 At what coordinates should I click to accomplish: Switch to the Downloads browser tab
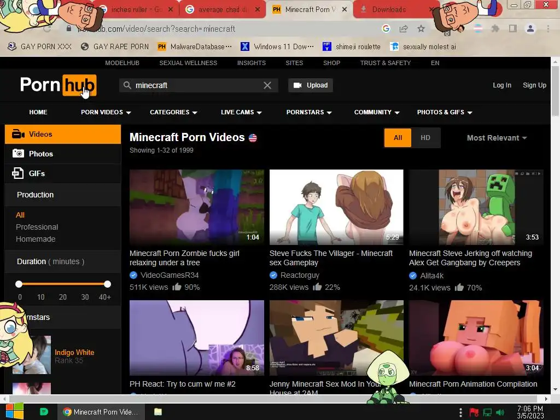[396, 10]
